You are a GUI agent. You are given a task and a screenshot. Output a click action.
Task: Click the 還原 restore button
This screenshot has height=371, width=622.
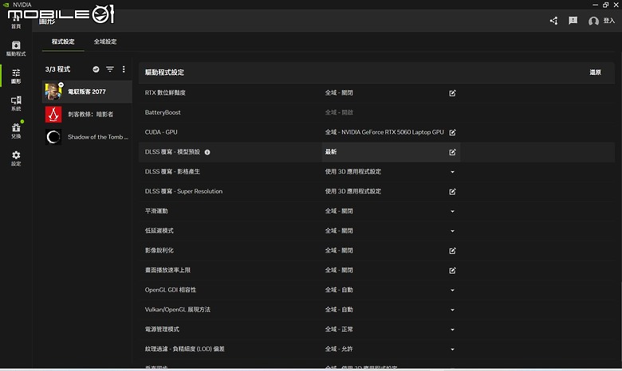coord(595,72)
